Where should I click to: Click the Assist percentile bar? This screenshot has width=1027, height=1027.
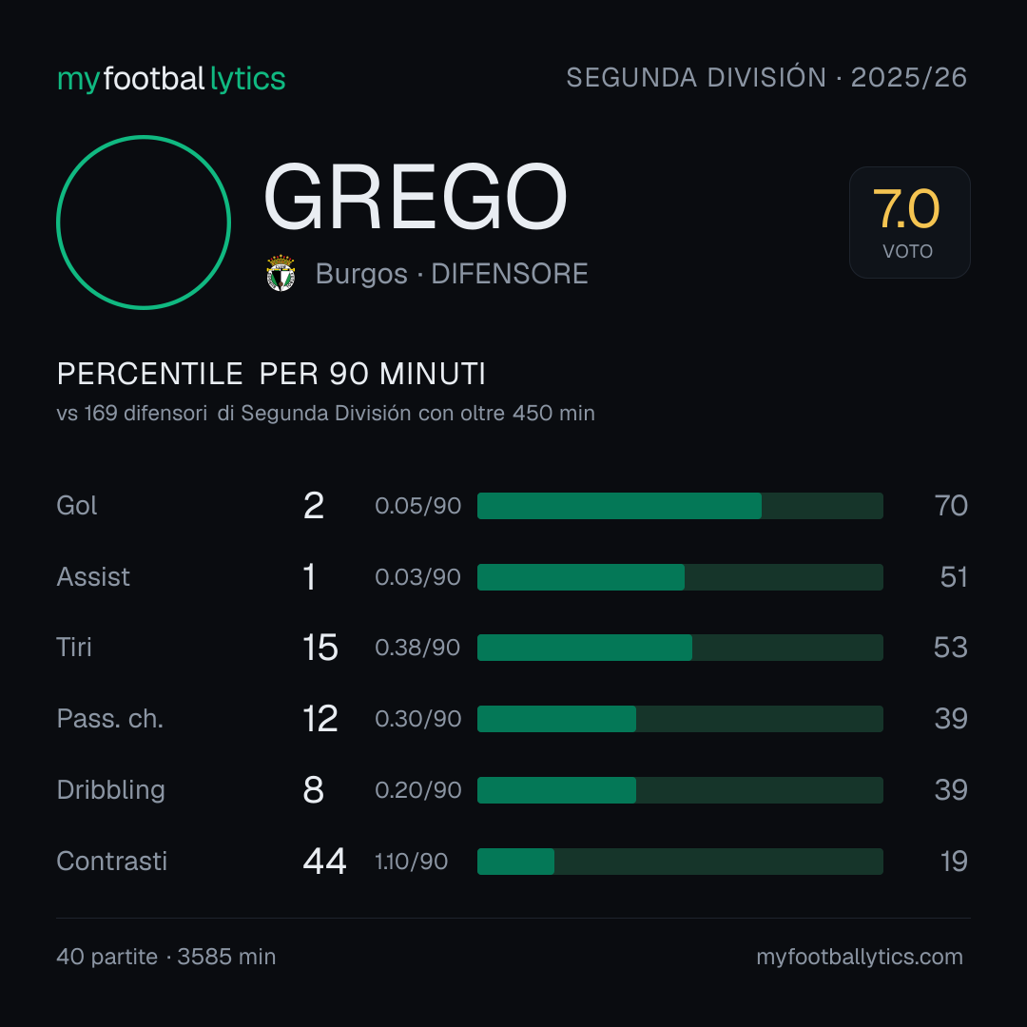[x=680, y=577]
